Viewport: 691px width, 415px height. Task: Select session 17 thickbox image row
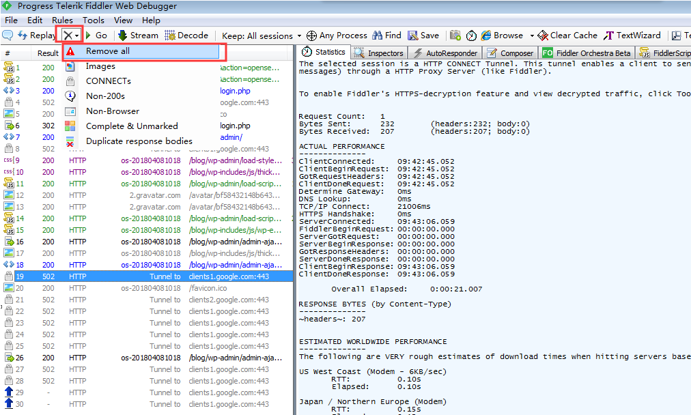pos(147,253)
